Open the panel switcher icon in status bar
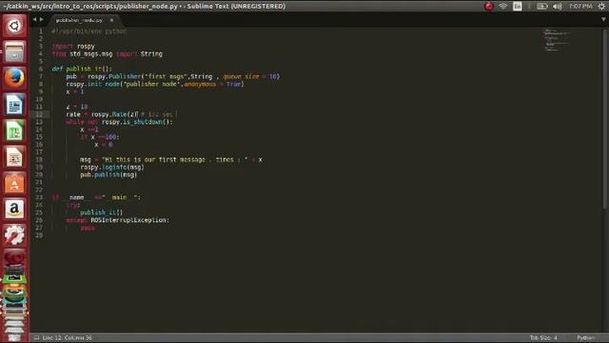609x343 pixels. click(x=36, y=337)
